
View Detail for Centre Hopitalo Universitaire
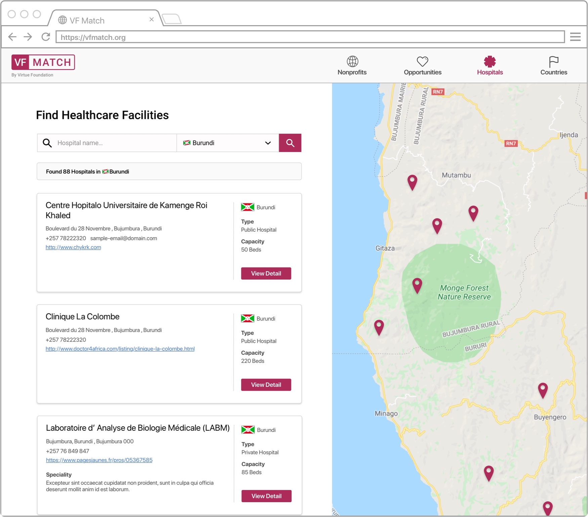(266, 274)
